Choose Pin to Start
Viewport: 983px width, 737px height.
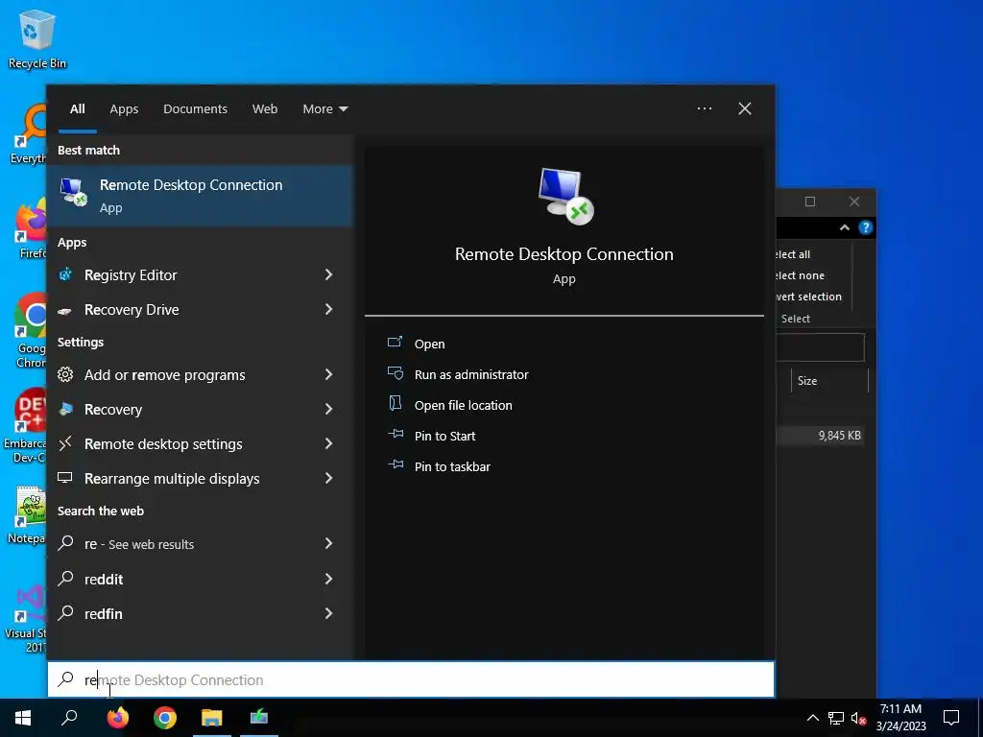[444, 437]
